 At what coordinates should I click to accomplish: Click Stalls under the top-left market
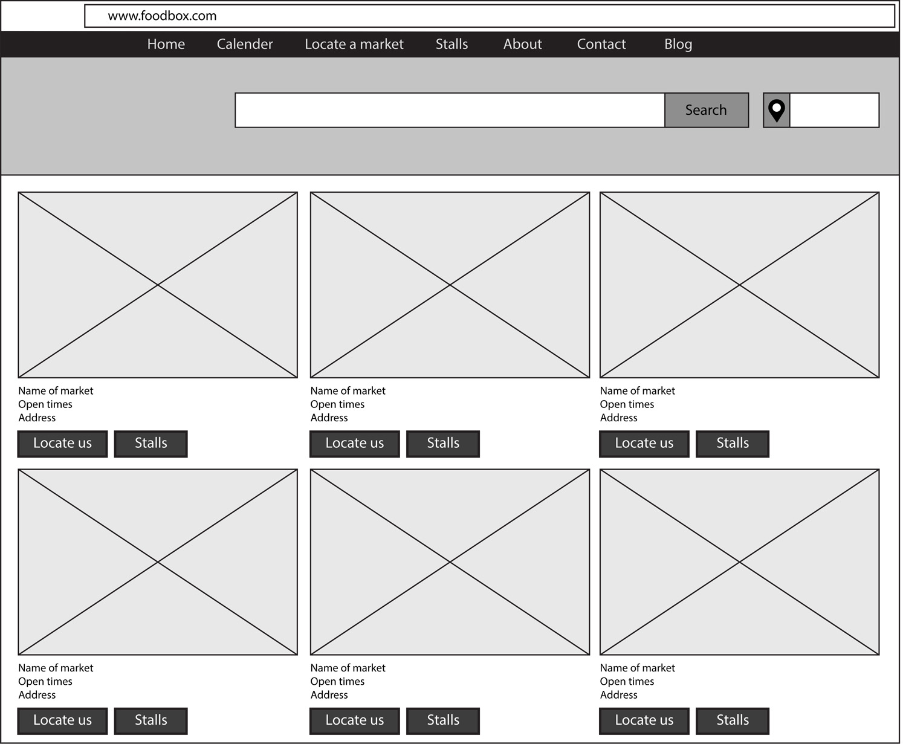click(x=150, y=444)
